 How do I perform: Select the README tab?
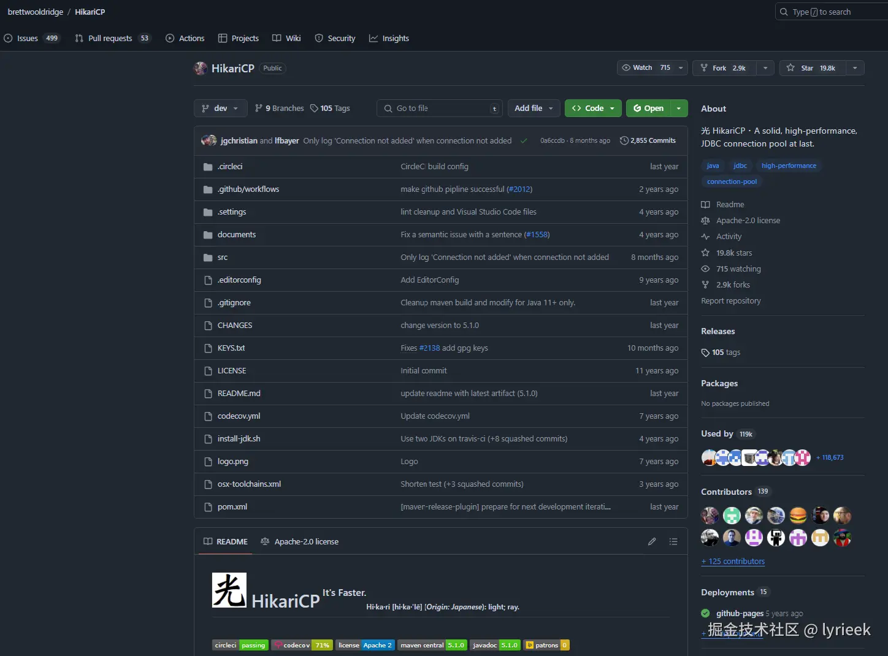(x=226, y=541)
